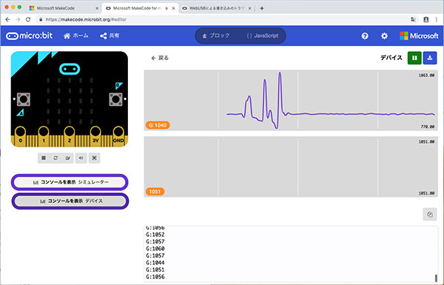This screenshot has width=444, height=285.
Task: Go back in browser history
Action: pyautogui.click(x=7, y=19)
